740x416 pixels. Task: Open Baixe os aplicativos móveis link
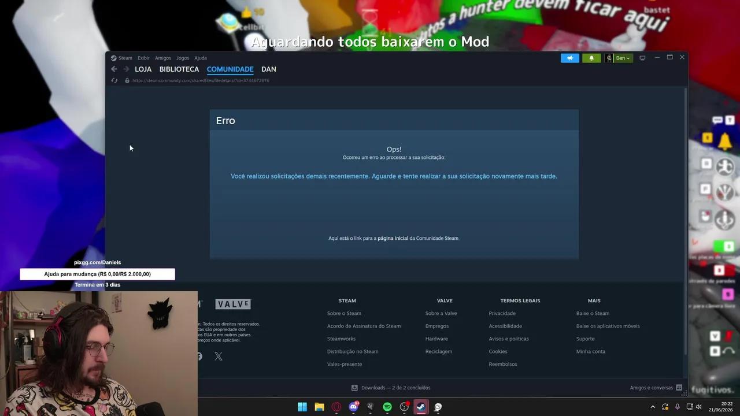click(x=608, y=326)
